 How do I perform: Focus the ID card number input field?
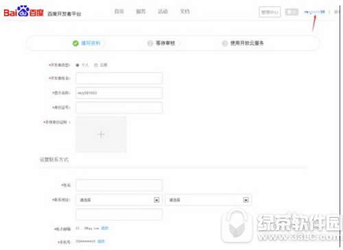point(119,108)
